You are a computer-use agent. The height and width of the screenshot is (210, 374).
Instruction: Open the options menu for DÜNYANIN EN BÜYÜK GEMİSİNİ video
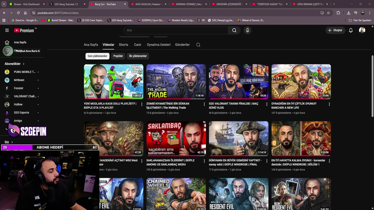coord(267,161)
